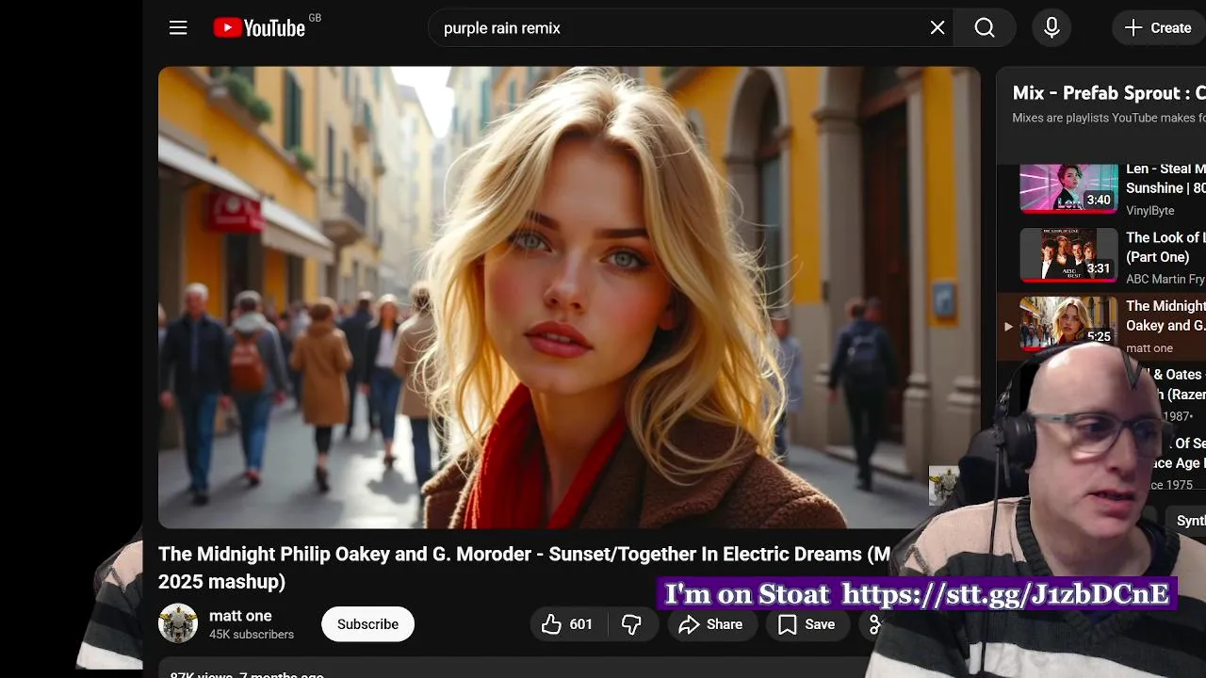Viewport: 1206px width, 678px height.
Task: Click the main video player
Action: pyautogui.click(x=569, y=298)
